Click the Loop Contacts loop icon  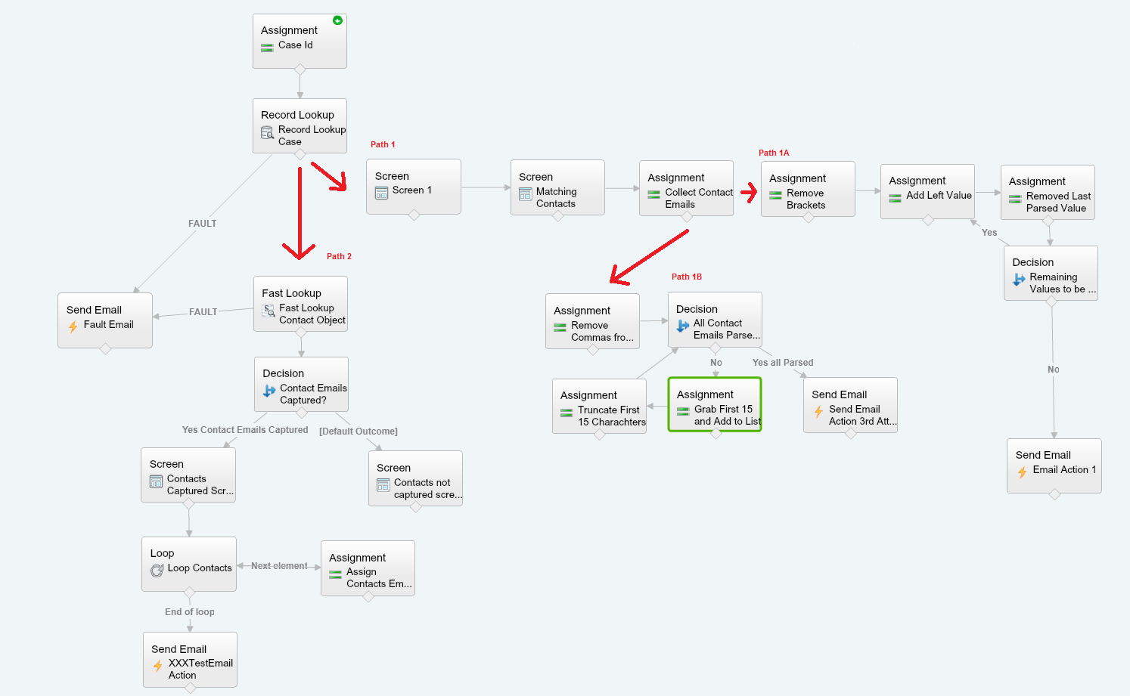point(157,571)
